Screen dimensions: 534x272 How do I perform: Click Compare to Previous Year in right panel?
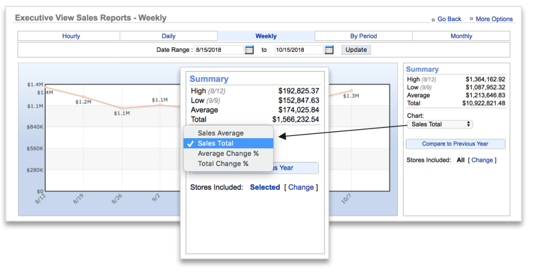pyautogui.click(x=456, y=144)
